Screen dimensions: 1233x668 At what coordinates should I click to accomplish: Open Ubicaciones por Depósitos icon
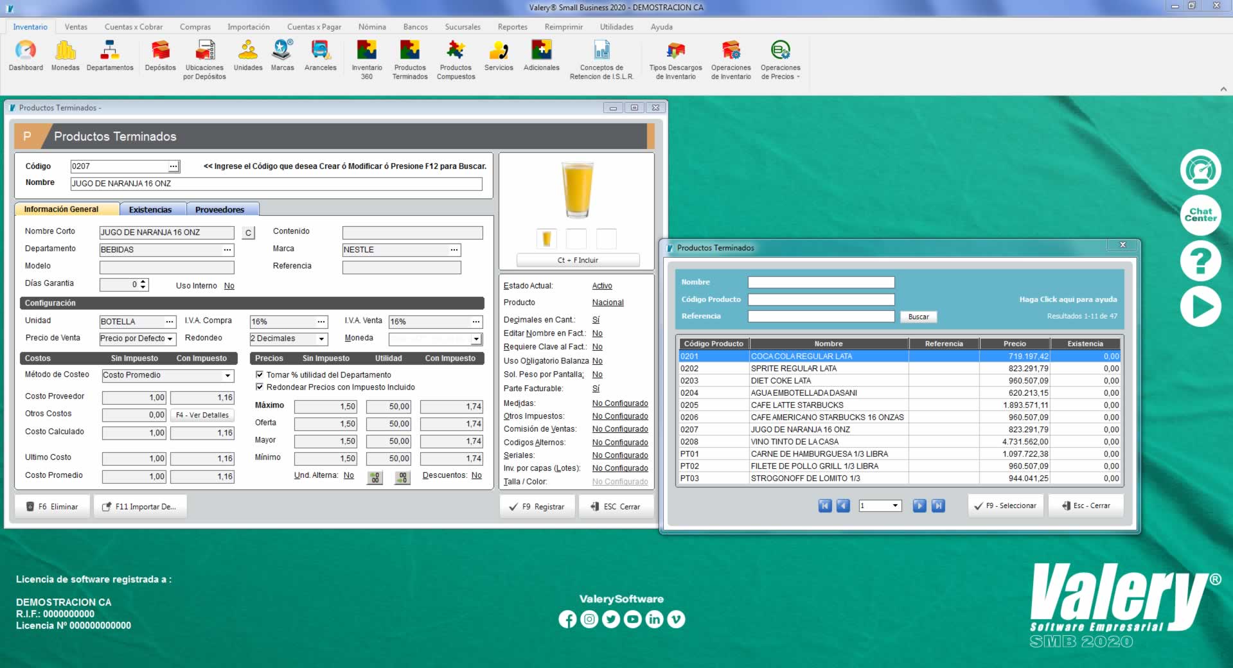click(x=204, y=60)
